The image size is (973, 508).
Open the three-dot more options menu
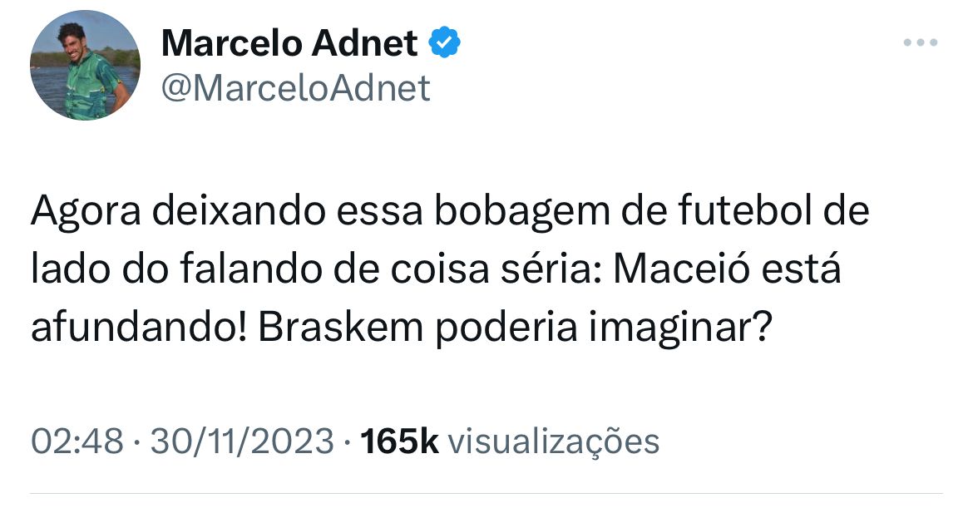[x=921, y=43]
